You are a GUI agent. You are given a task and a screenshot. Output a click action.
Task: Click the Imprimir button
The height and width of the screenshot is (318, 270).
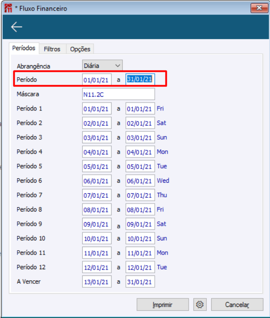(x=162, y=304)
